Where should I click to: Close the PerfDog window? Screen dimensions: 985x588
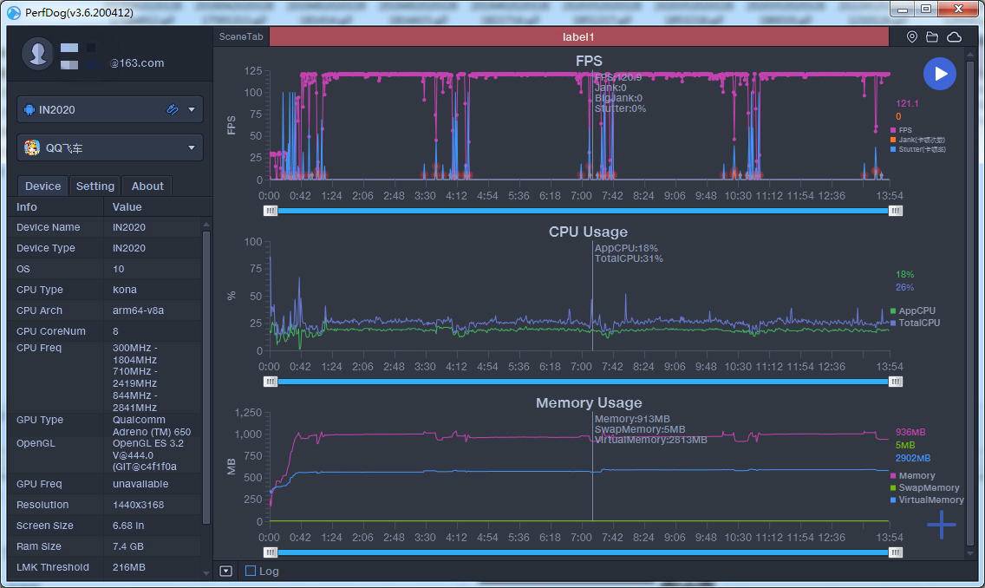click(x=959, y=9)
